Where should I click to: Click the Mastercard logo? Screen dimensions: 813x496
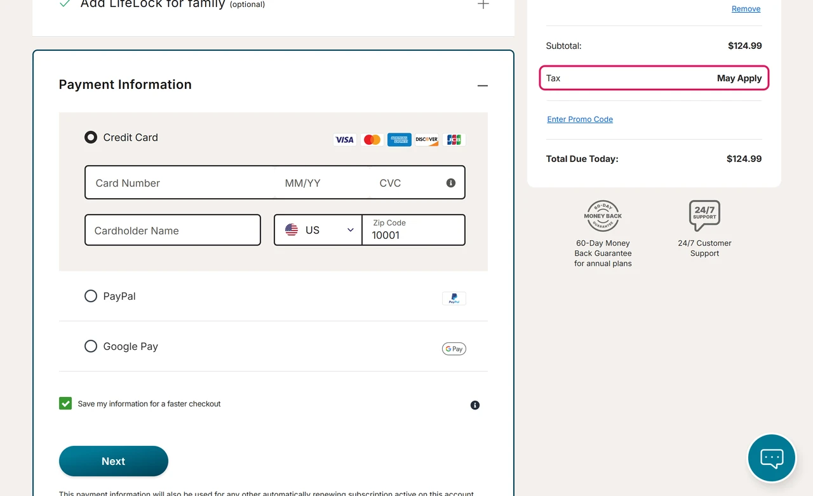tap(372, 140)
